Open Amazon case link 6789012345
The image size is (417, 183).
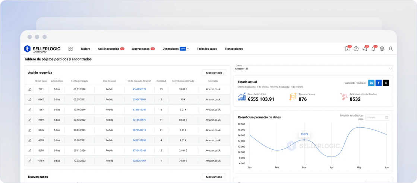point(139,109)
